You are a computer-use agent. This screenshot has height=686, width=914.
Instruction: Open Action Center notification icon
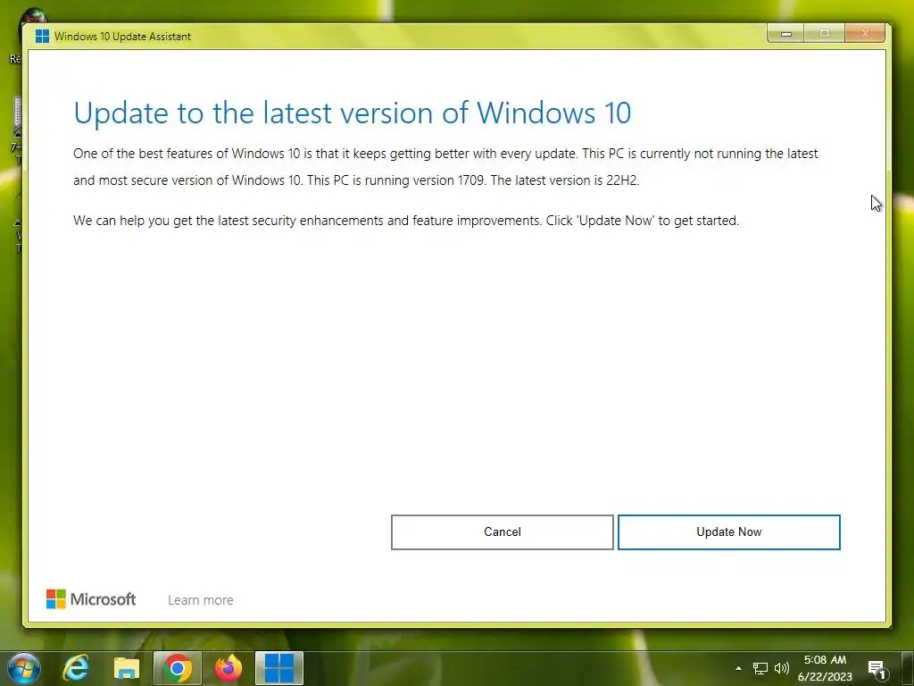[877, 669]
